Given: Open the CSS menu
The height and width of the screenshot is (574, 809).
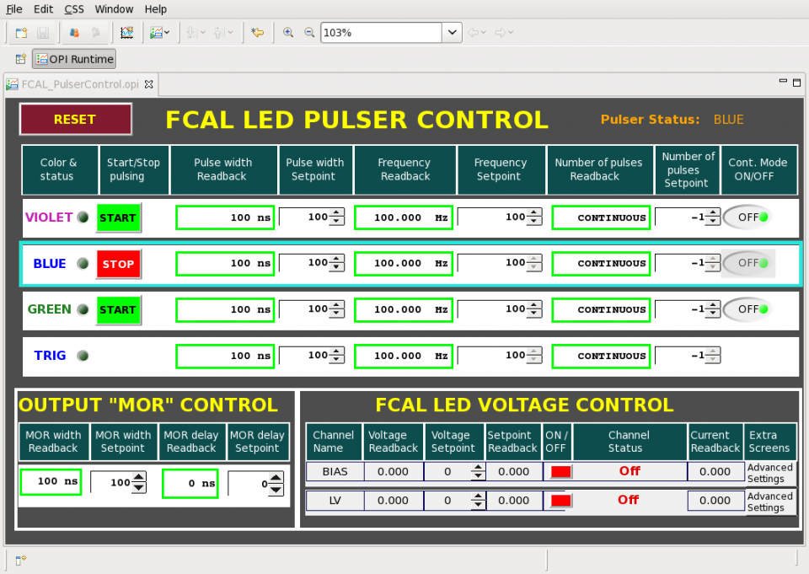Looking at the screenshot, I should pyautogui.click(x=74, y=9).
